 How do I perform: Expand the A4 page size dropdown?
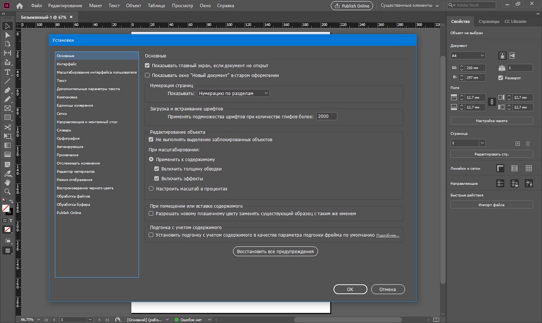468,55
